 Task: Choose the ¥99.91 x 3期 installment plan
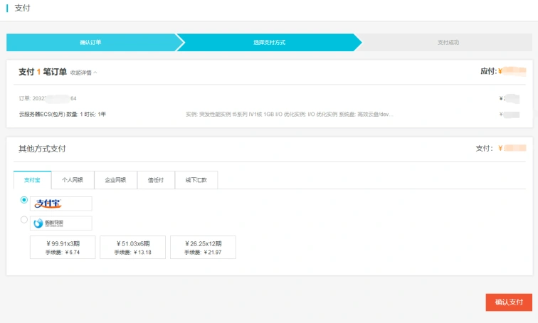[x=62, y=247]
